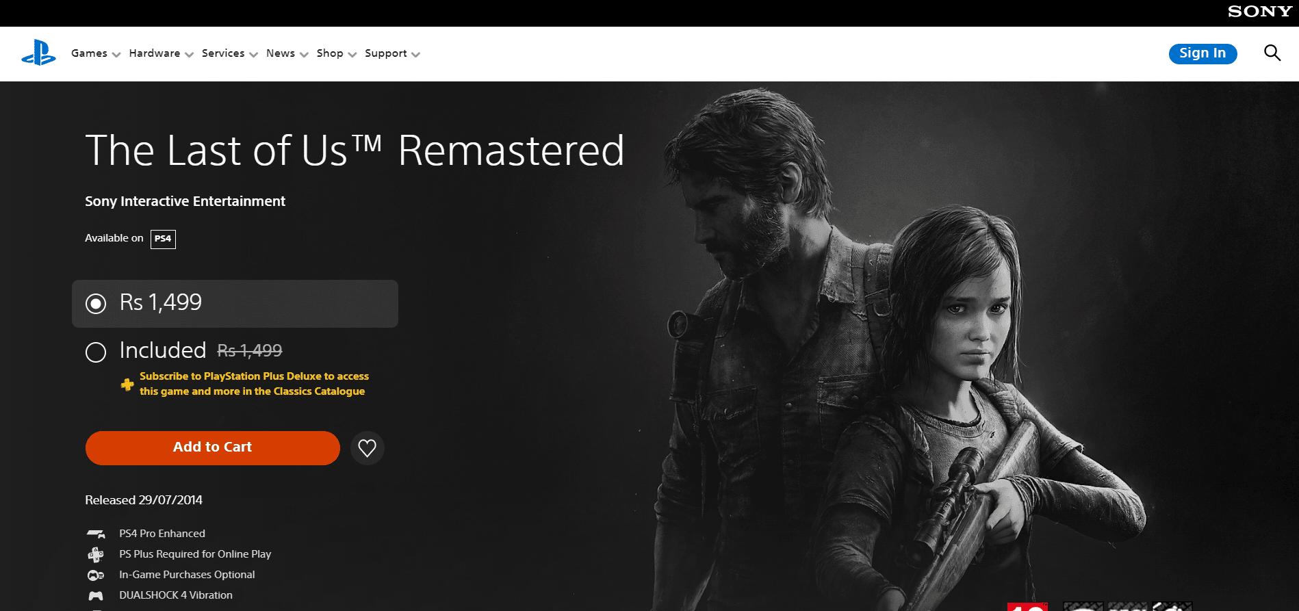This screenshot has height=611, width=1299.
Task: Click the PS4 Pro Enhanced console icon
Action: tap(96, 534)
